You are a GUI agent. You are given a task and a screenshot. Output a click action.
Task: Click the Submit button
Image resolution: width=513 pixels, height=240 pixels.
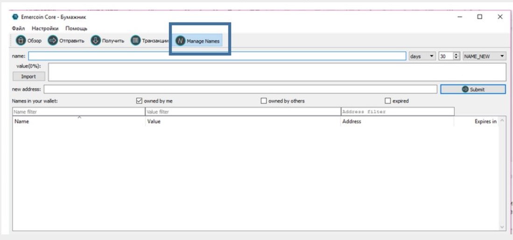coord(473,89)
